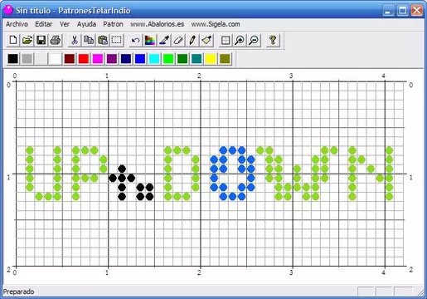Click a blue bead in the letter O

pos(232,150)
